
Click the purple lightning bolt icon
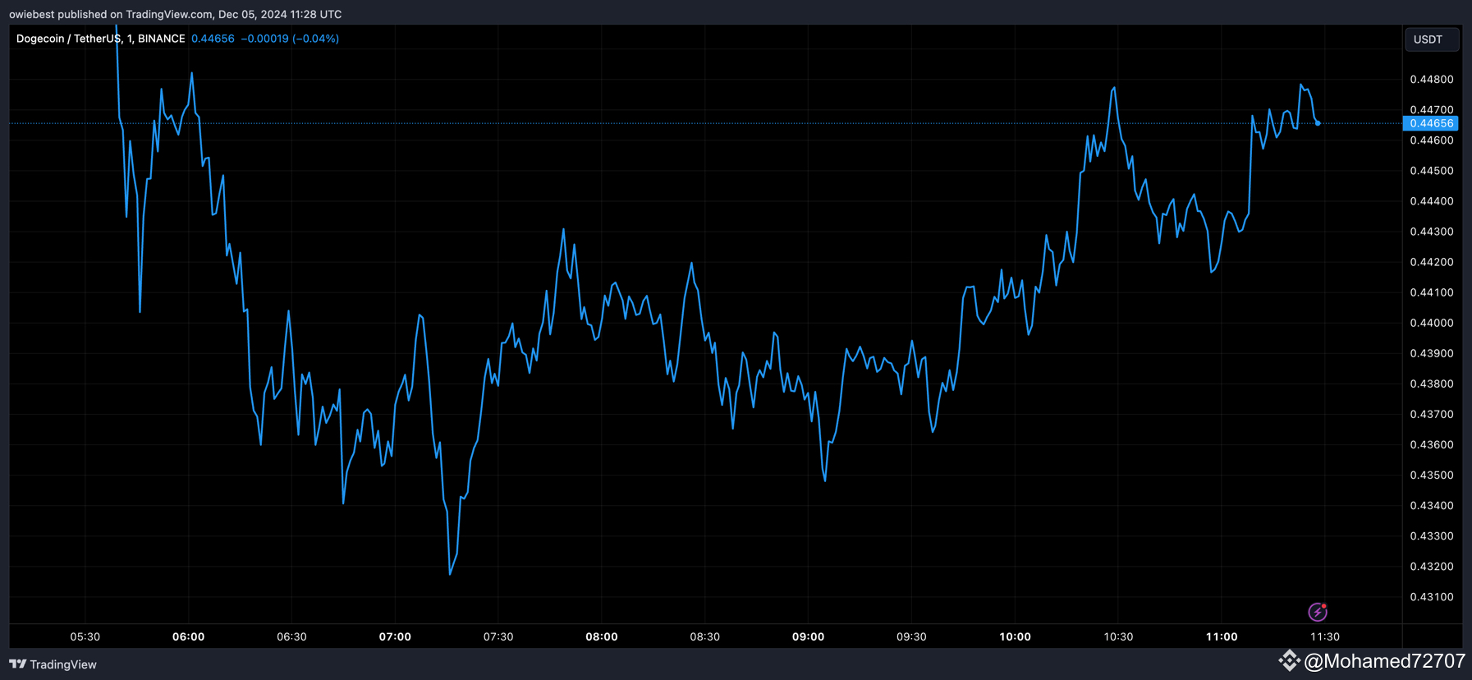click(1317, 612)
